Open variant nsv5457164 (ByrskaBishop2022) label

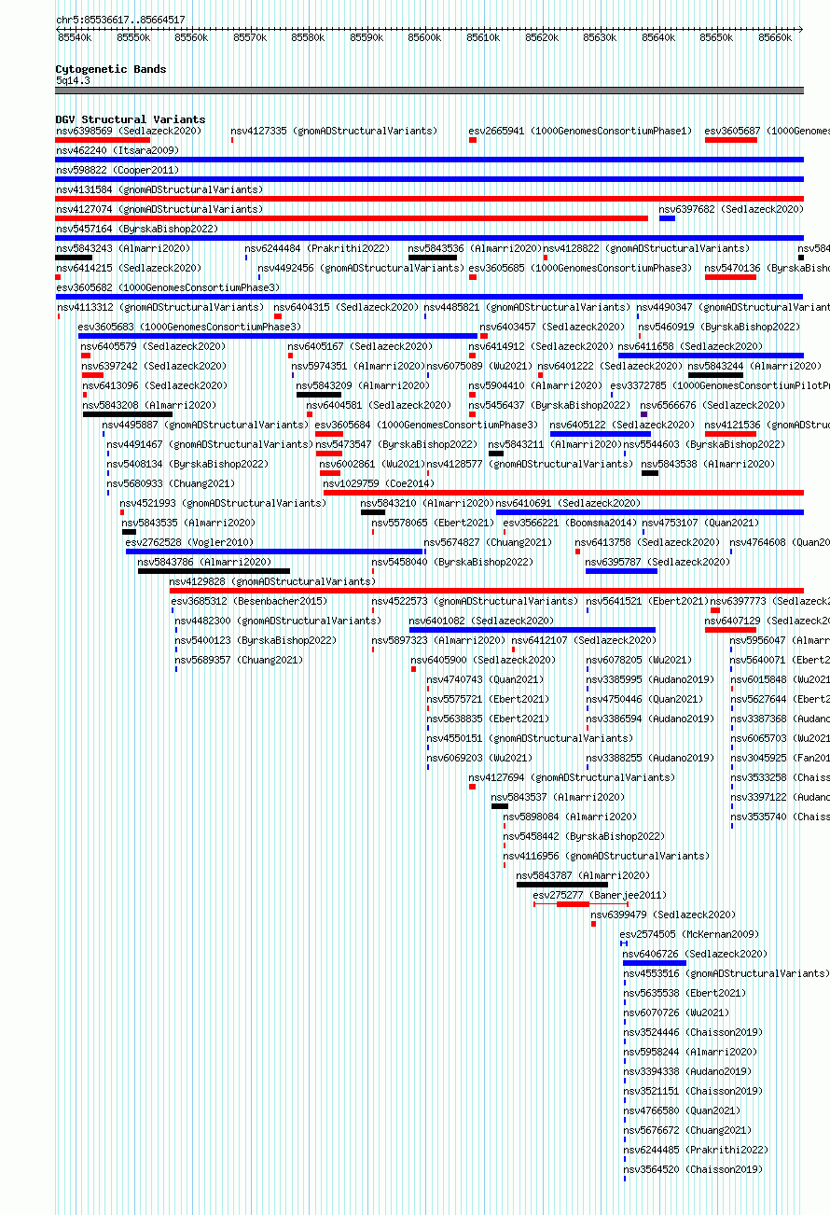pos(137,230)
